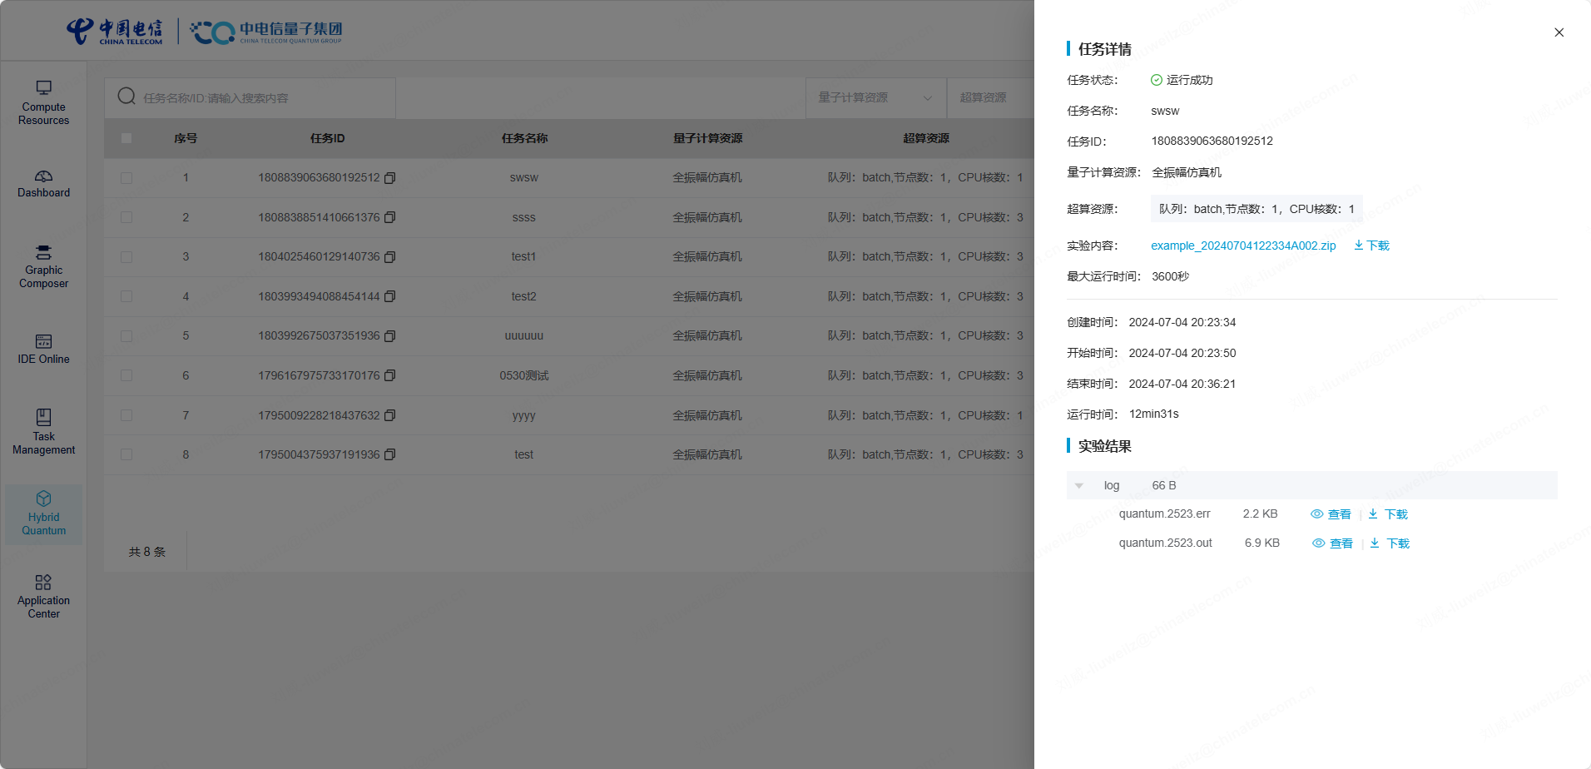This screenshot has height=769, width=1591.
Task: Open the 量子计算资源 filter dropdown
Action: (x=875, y=98)
